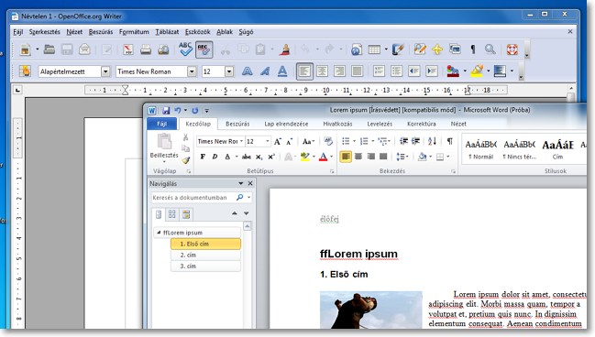Viewport: 595px width, 337px height.
Task: Open the Navigálás pane options dropdown arrow
Action: click(x=240, y=183)
